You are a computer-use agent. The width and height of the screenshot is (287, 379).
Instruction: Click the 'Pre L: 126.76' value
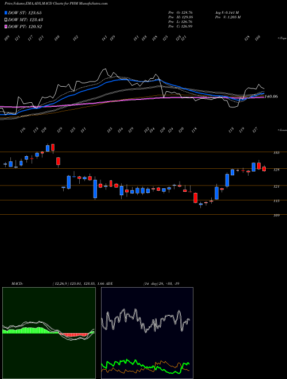[x=180, y=22]
